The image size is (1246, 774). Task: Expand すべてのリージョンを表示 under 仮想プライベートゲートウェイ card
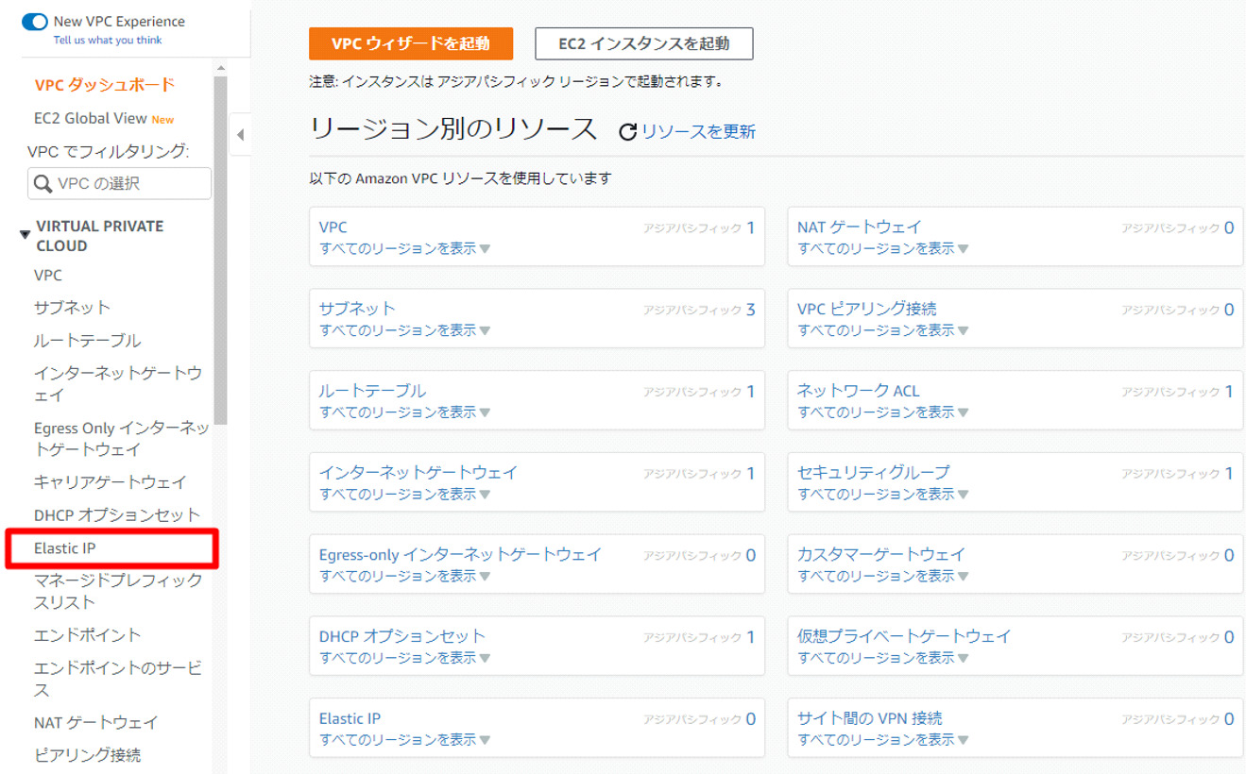point(883,658)
